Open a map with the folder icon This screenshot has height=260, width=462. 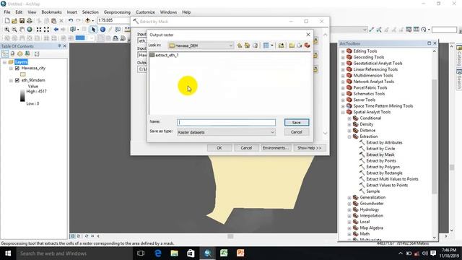pos(14,21)
